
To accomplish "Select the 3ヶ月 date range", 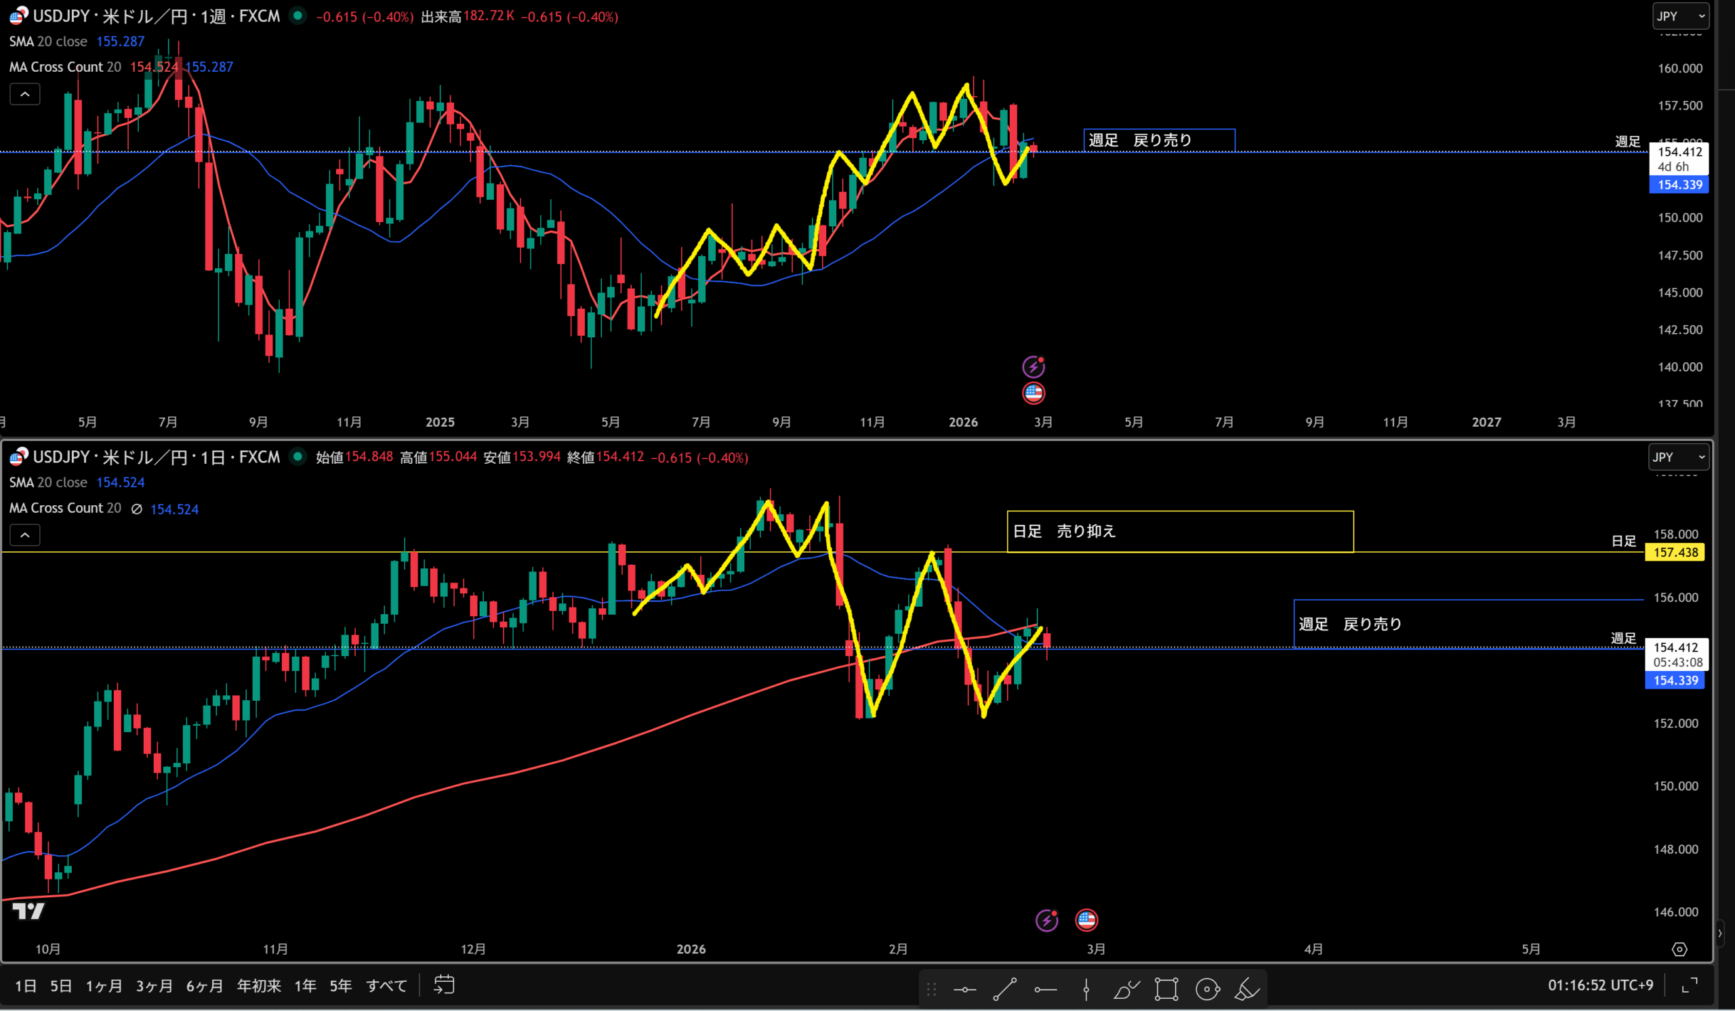I will (x=154, y=985).
